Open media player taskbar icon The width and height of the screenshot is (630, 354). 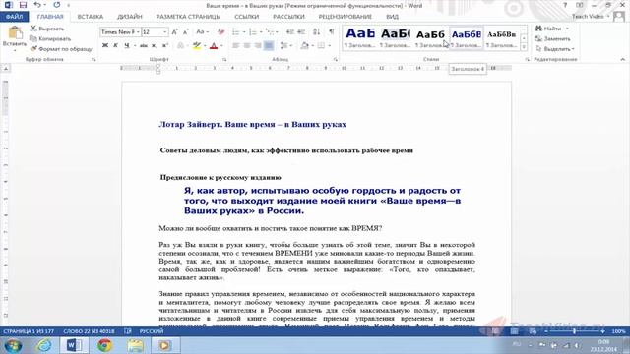tap(165, 345)
